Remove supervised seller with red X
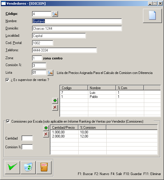Viewport: 164px width, 180px height. pyautogui.click(x=55, y=107)
